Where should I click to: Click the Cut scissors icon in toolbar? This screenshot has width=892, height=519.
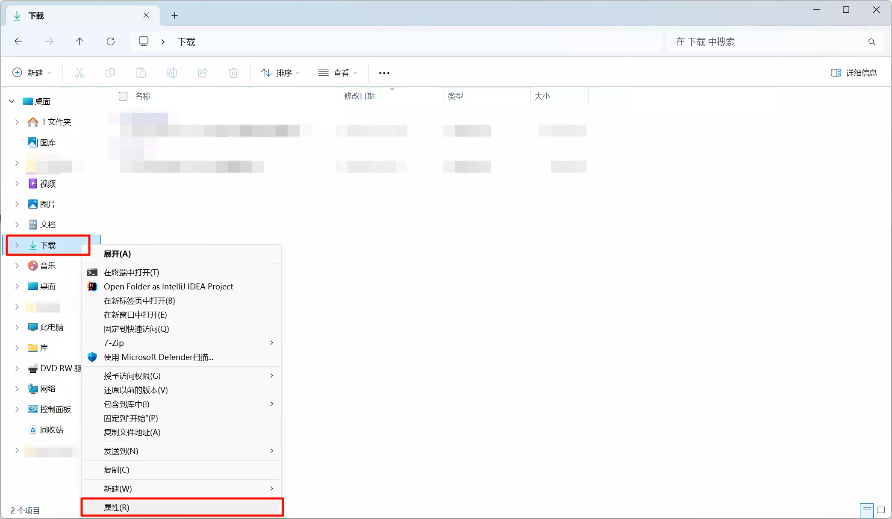point(79,73)
